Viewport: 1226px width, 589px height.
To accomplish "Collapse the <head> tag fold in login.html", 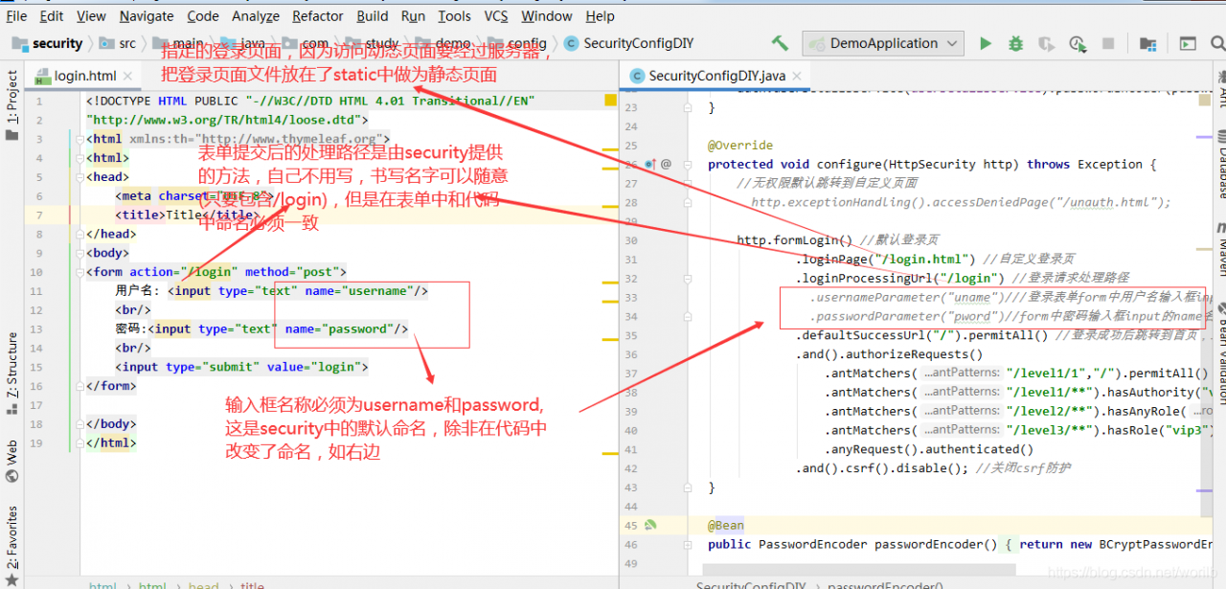I will coord(81,177).
